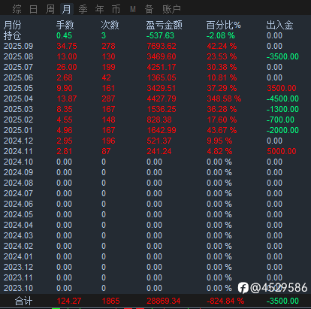The width and height of the screenshot is (311, 309).
Task: Click the 盈亏金额 column header
Action: pyautogui.click(x=165, y=25)
